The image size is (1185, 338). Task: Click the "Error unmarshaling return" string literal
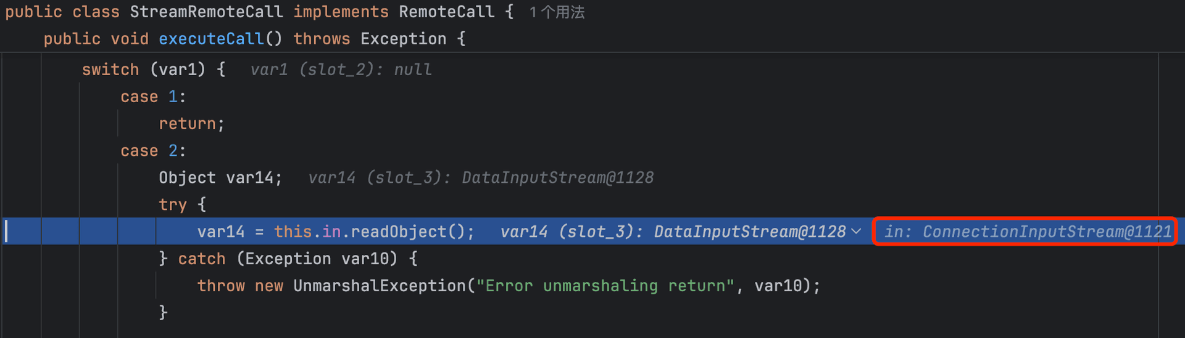click(x=605, y=286)
